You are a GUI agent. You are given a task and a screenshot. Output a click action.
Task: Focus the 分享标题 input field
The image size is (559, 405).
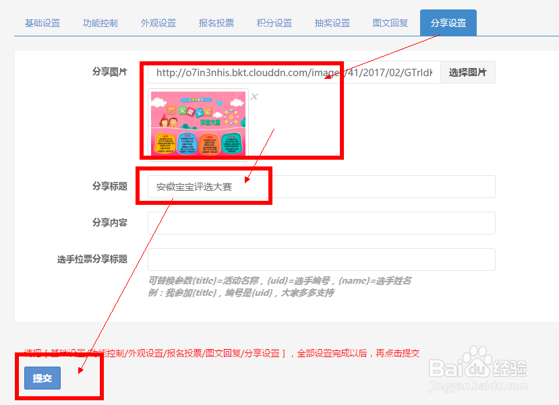pos(321,187)
